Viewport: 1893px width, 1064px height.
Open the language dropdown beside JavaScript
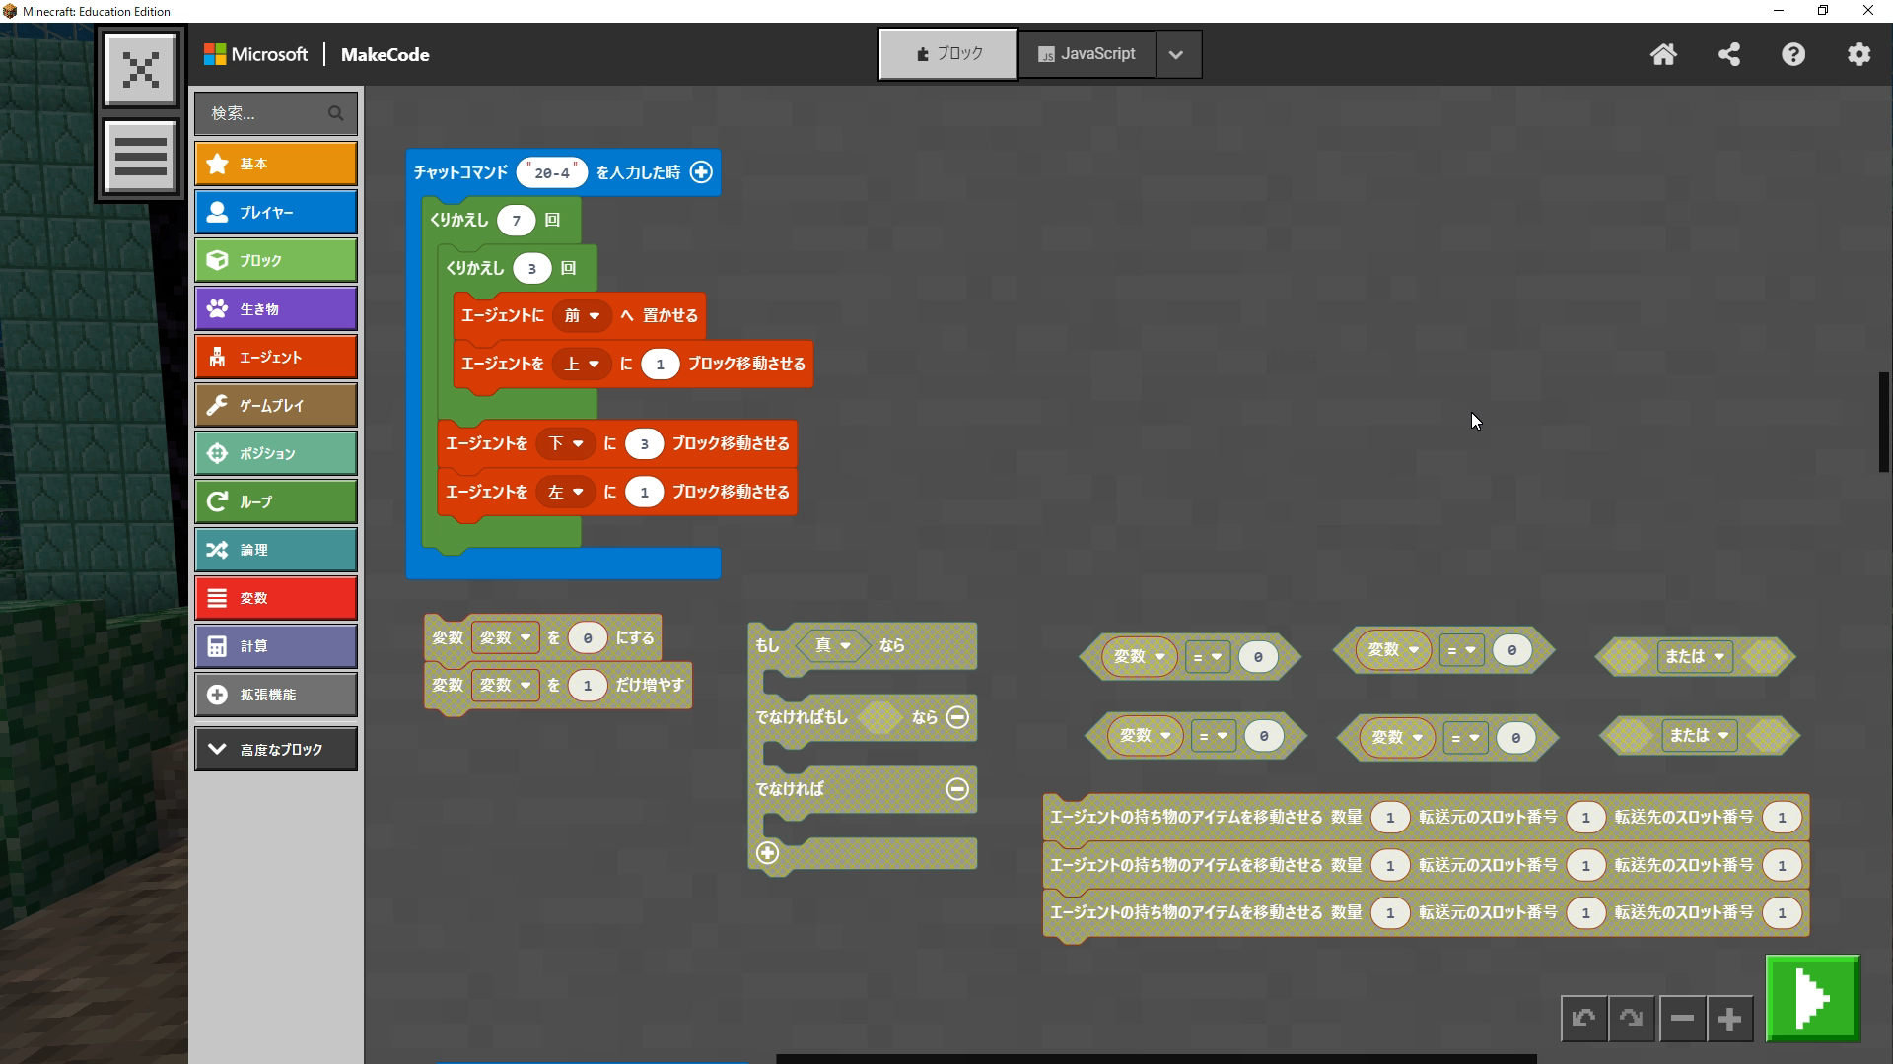click(1176, 54)
